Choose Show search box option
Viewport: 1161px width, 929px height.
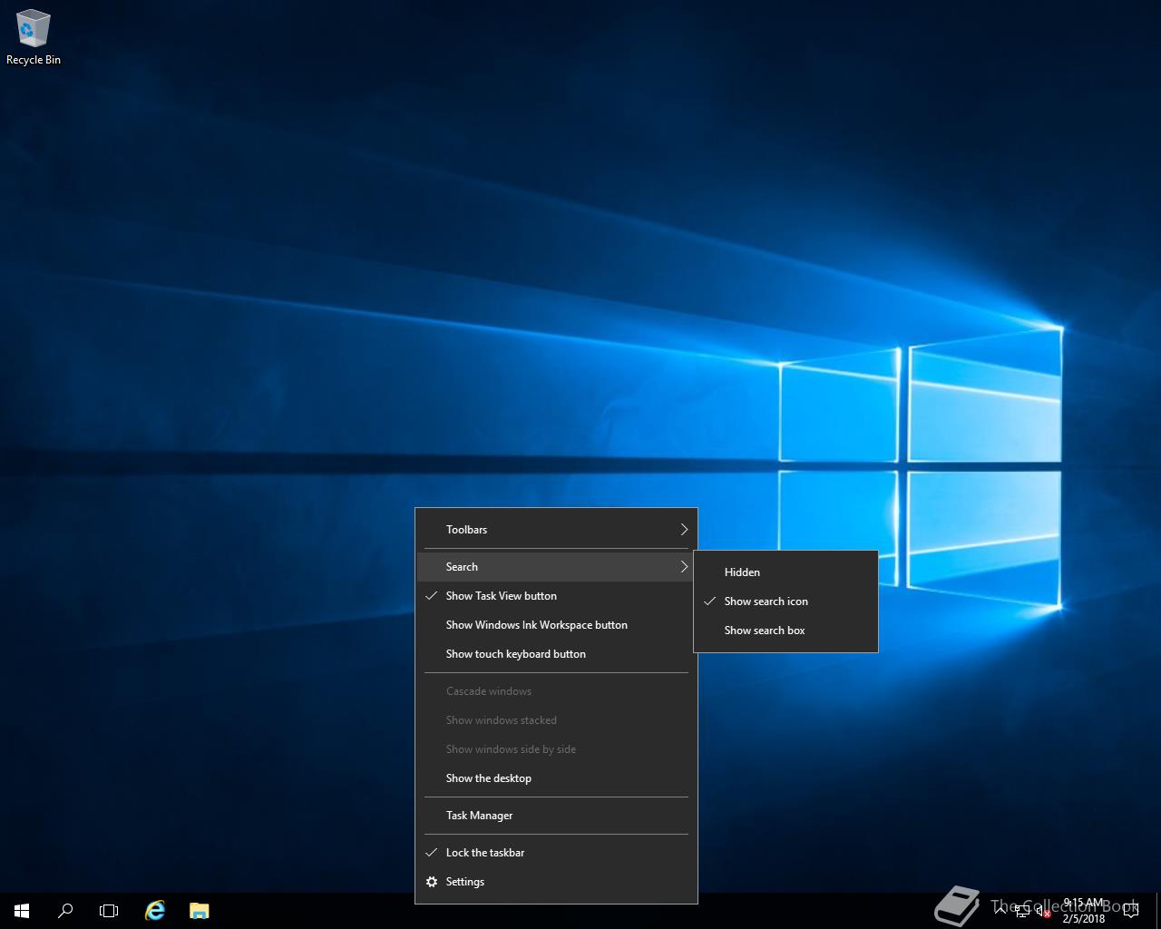click(x=785, y=631)
